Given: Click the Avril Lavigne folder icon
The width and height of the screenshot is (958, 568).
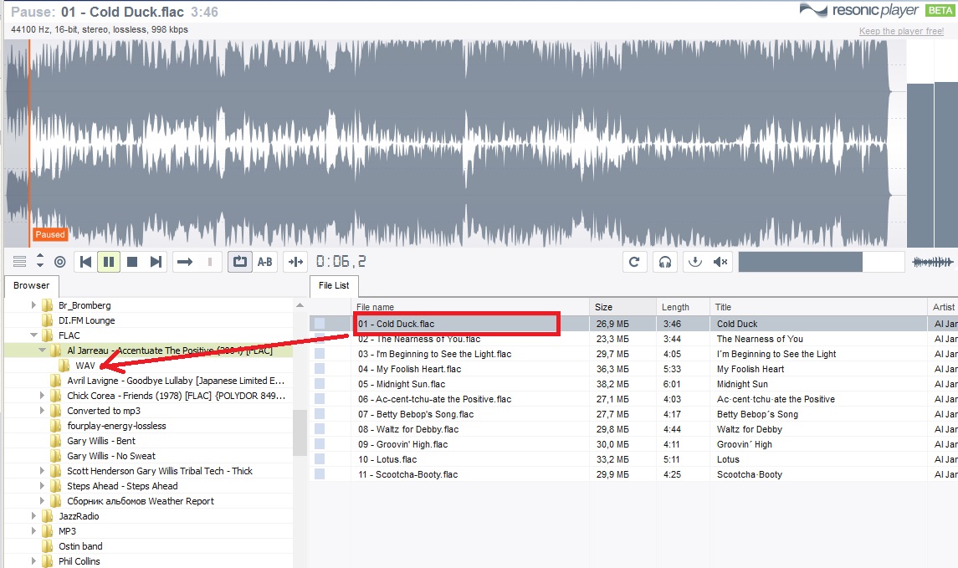Looking at the screenshot, I should tap(55, 381).
